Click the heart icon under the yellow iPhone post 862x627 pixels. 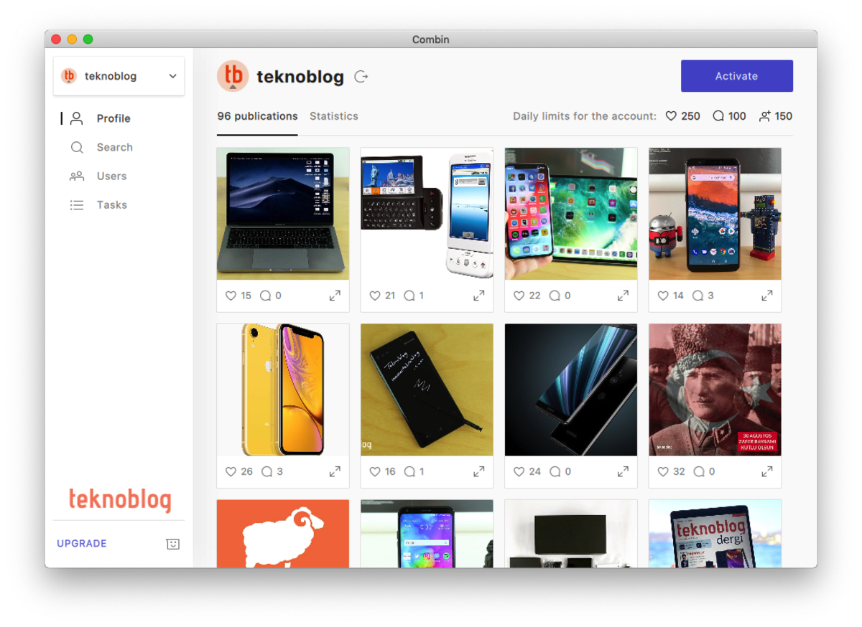231,472
